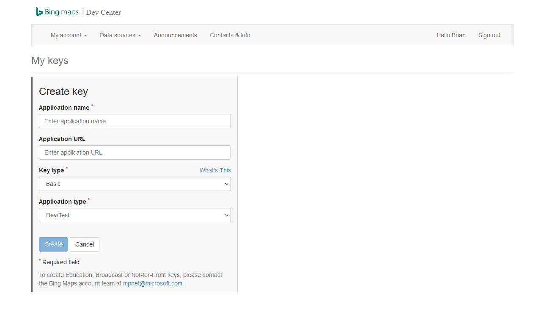Open the Application type dropdown
This screenshot has width=541, height=310.
[x=135, y=215]
